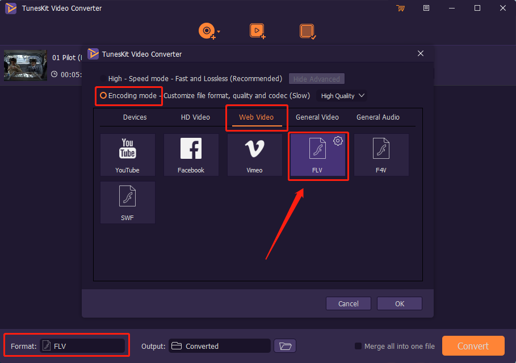Select the SWF format tile

(x=127, y=202)
